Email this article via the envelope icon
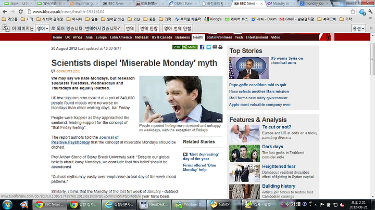Image resolution: width=375 pixels, height=210 pixels. tap(215, 47)
